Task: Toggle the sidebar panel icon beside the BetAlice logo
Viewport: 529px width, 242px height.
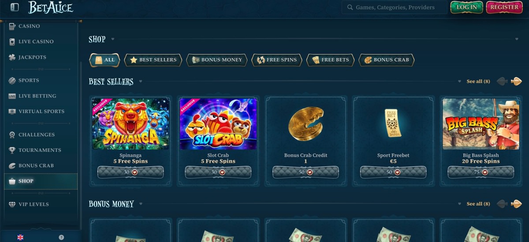Action: [x=15, y=7]
